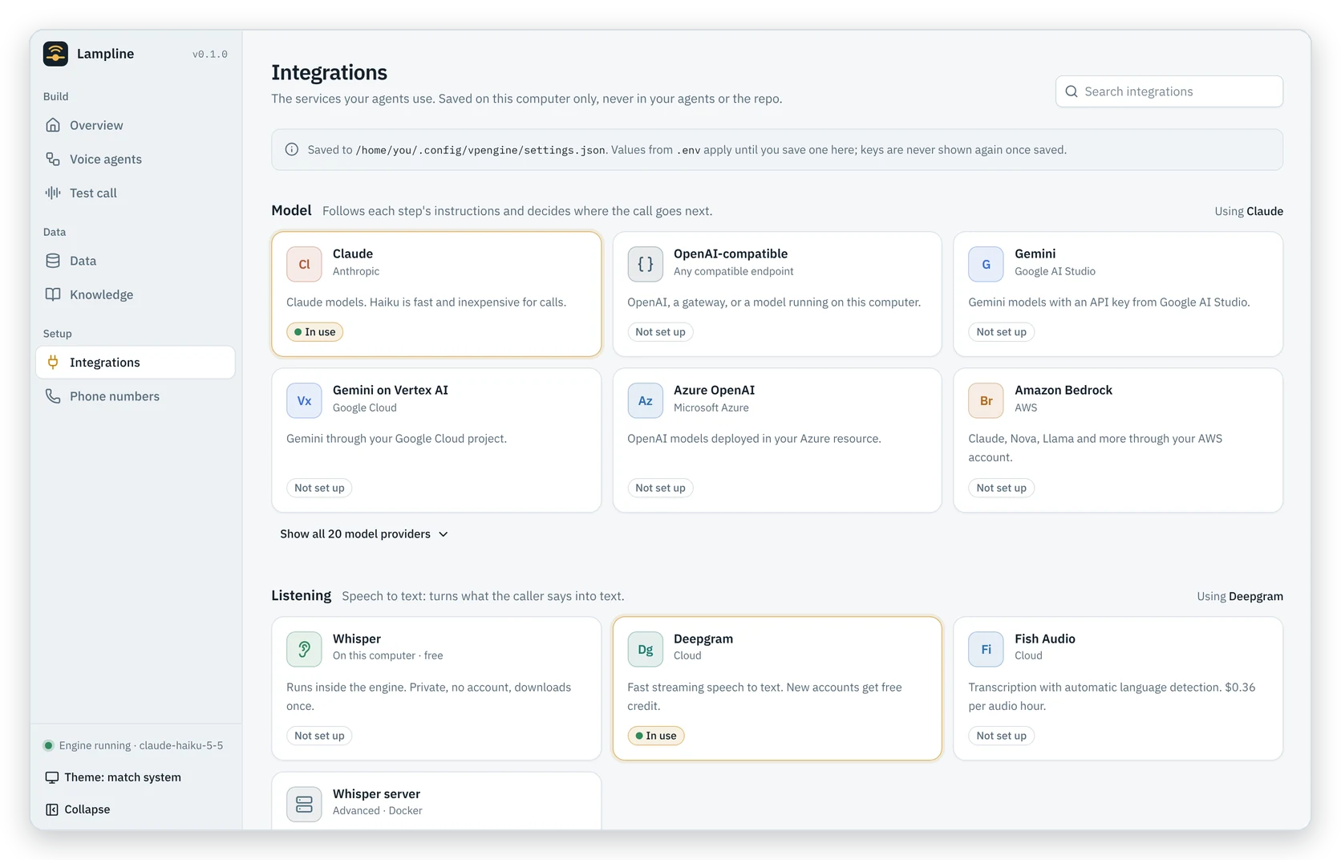This screenshot has height=860, width=1341.
Task: Click Not set up on OpenAI-compatible card
Action: (x=660, y=332)
